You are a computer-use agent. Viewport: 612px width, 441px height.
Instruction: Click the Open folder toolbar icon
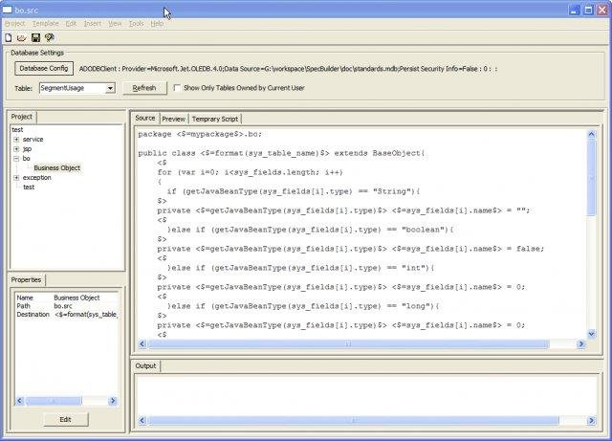[21, 37]
